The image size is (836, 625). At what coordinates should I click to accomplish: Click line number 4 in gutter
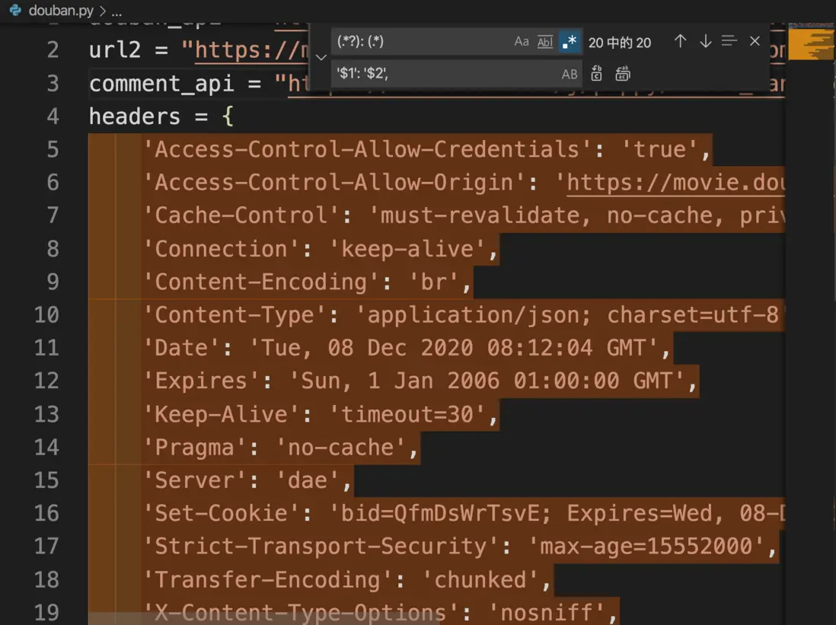(x=53, y=116)
